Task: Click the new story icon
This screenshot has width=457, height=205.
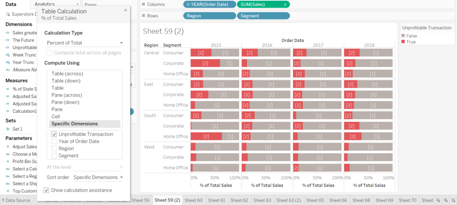Action: point(453,201)
